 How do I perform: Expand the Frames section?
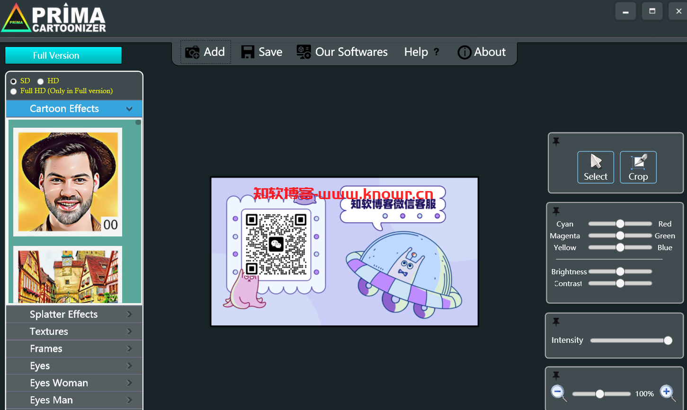coord(74,349)
